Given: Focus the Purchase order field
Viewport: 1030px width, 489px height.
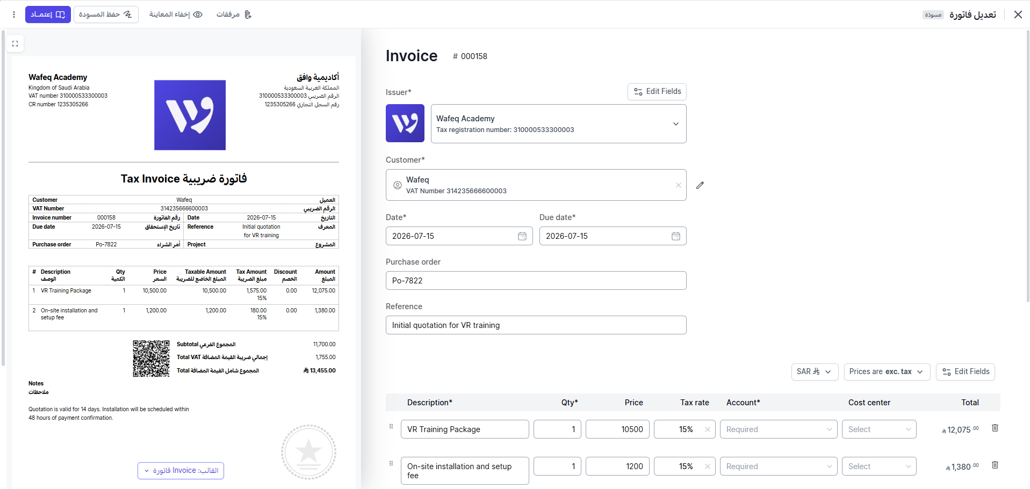Looking at the screenshot, I should pyautogui.click(x=536, y=281).
